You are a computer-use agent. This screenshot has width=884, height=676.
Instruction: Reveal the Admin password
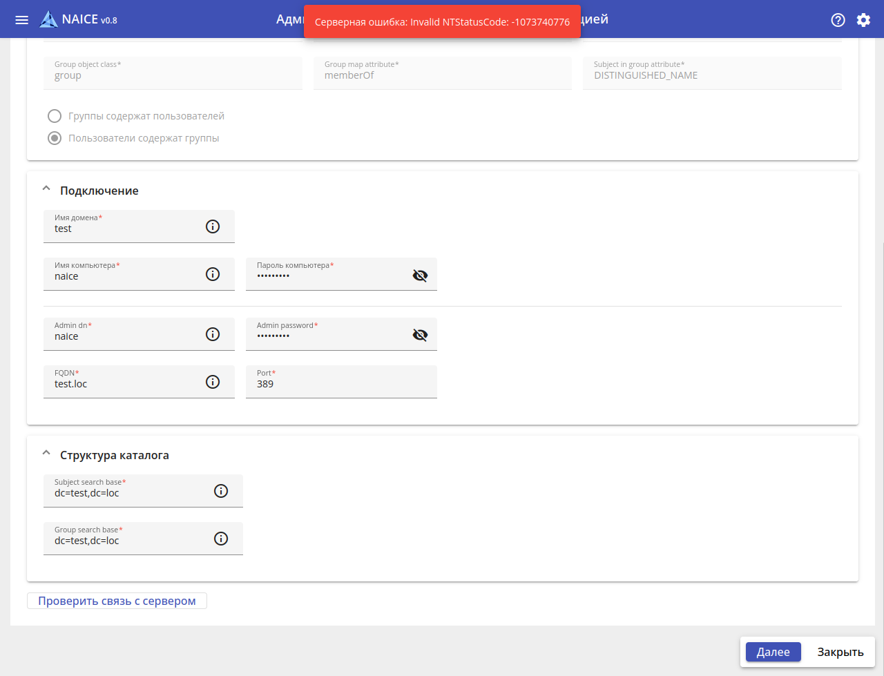[x=420, y=335]
